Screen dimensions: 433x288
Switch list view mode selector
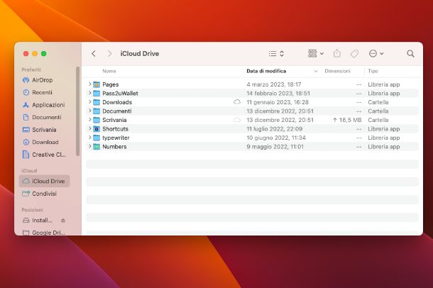coord(276,53)
